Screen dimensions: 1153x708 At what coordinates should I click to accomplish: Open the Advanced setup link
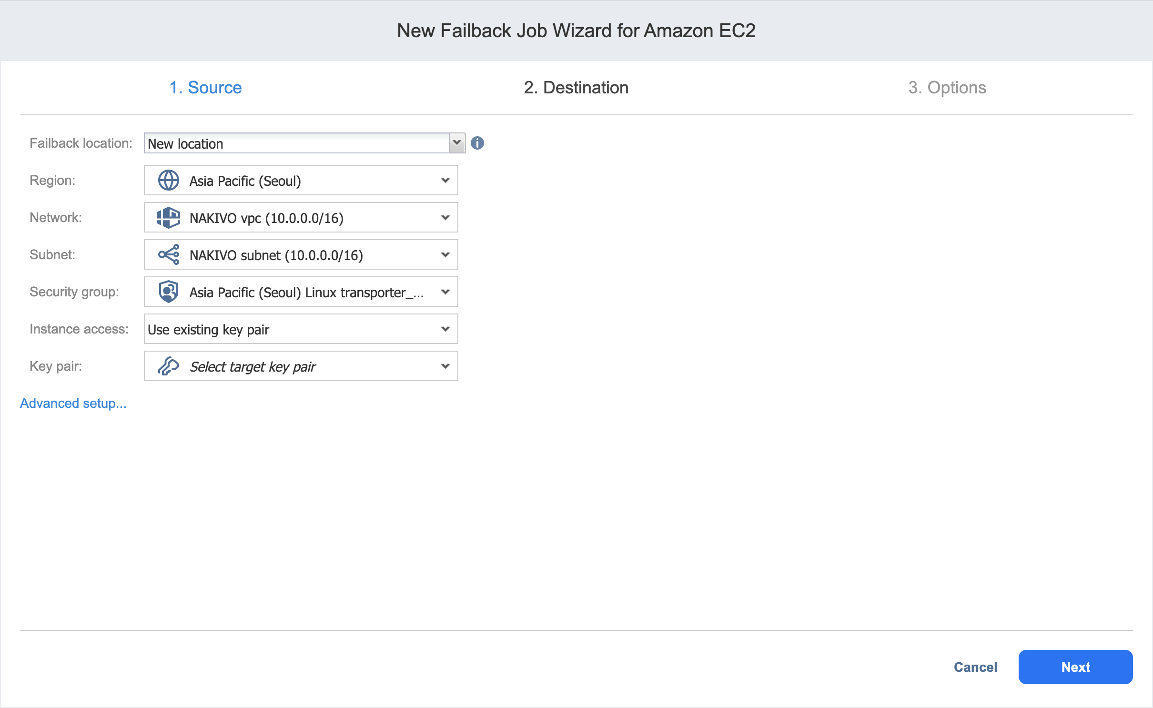[73, 404]
